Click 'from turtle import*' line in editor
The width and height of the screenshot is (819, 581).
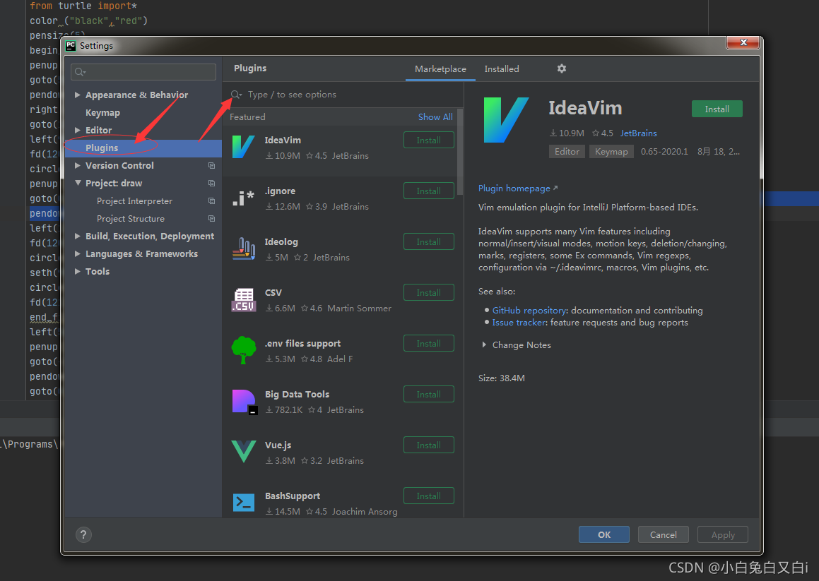point(83,6)
